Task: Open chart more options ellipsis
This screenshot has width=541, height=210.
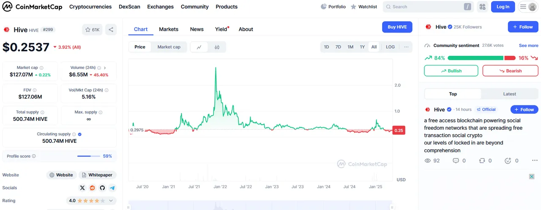Action: tap(406, 47)
